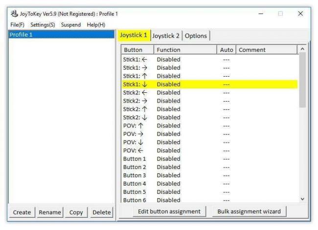This screenshot has height=230, width=318.
Task: Click the Comment column header
Action: pos(267,50)
